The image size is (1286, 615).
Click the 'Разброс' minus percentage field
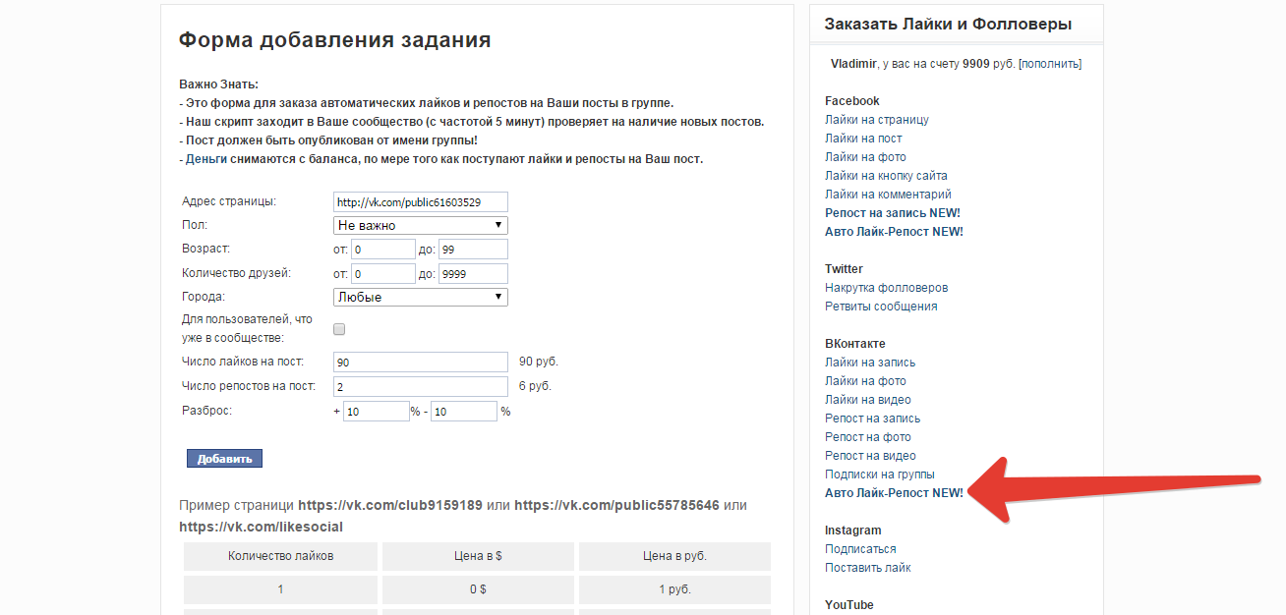pyautogui.click(x=463, y=412)
